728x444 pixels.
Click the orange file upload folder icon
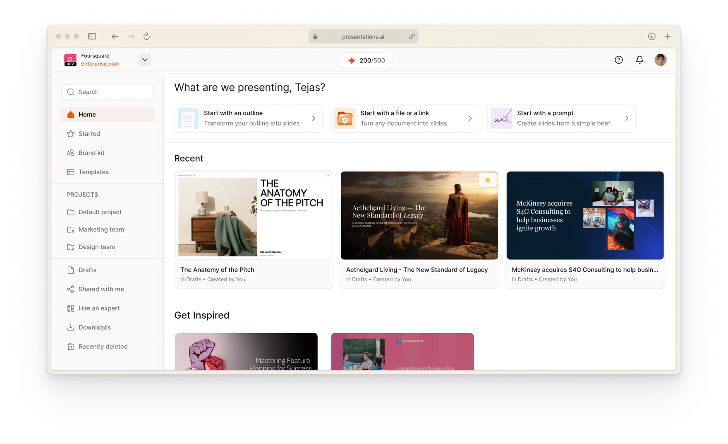345,119
